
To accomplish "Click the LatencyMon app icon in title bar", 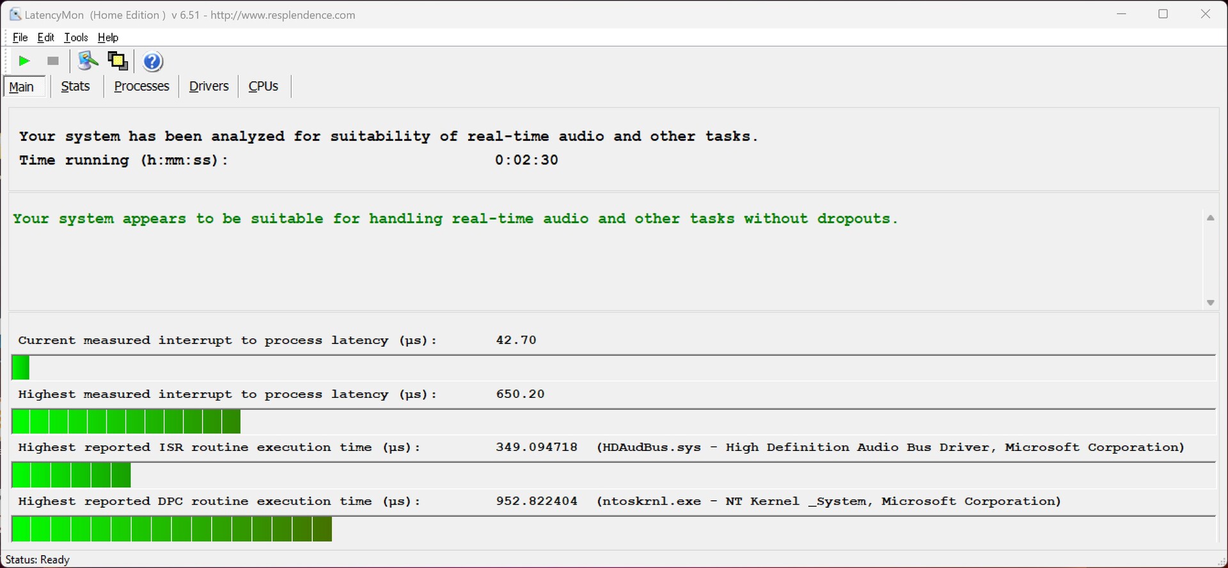I will click(15, 14).
